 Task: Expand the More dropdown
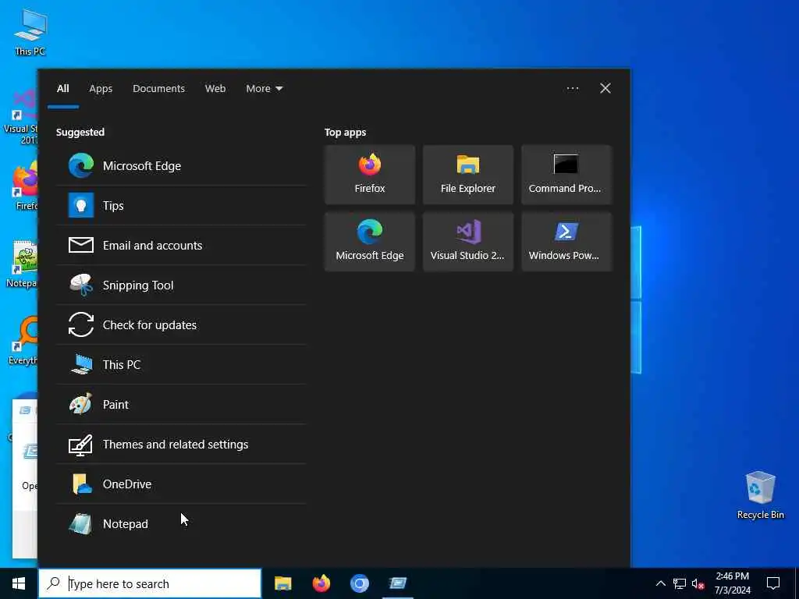tap(264, 89)
